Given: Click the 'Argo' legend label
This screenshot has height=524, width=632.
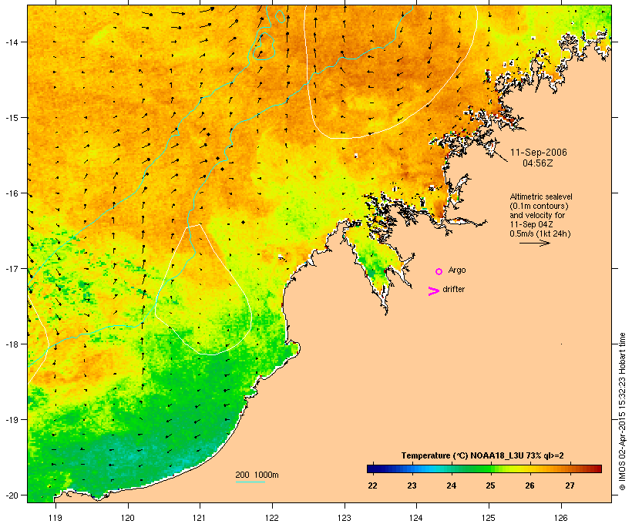Looking at the screenshot, I should point(457,270).
